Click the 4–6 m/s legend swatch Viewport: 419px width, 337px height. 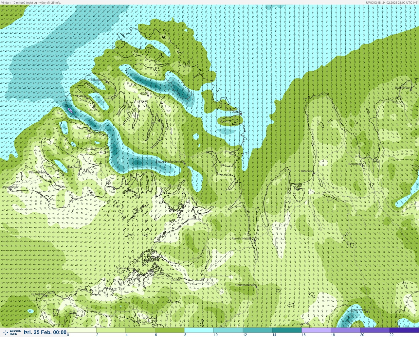click(141, 330)
